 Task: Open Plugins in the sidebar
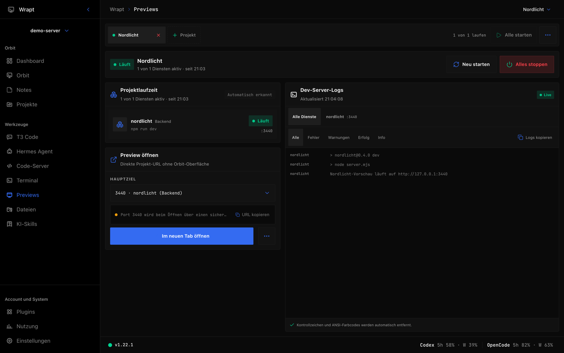(50, 312)
